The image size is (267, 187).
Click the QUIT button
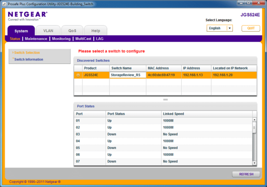[x=251, y=28]
